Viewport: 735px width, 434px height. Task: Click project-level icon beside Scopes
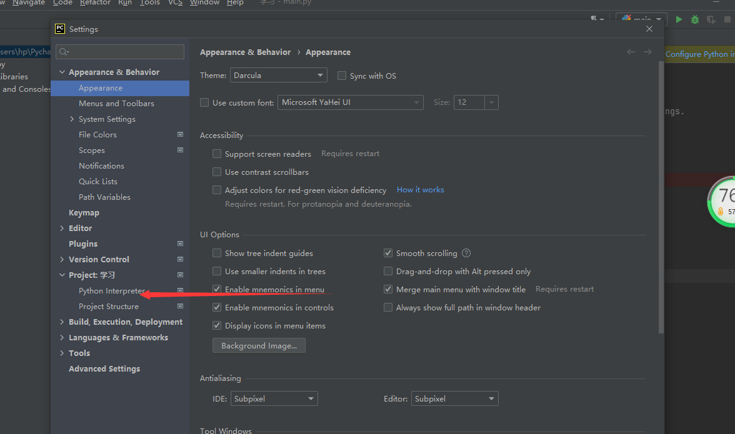tap(180, 150)
